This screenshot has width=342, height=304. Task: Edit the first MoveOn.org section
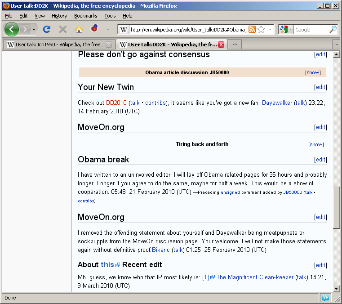pyautogui.click(x=320, y=127)
